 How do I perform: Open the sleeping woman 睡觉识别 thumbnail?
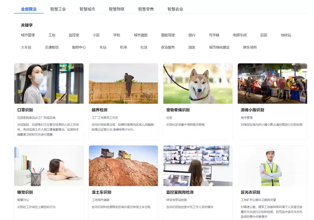(49, 165)
